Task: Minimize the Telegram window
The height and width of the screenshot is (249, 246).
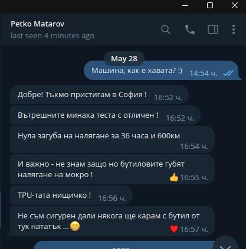Action: (185, 5)
